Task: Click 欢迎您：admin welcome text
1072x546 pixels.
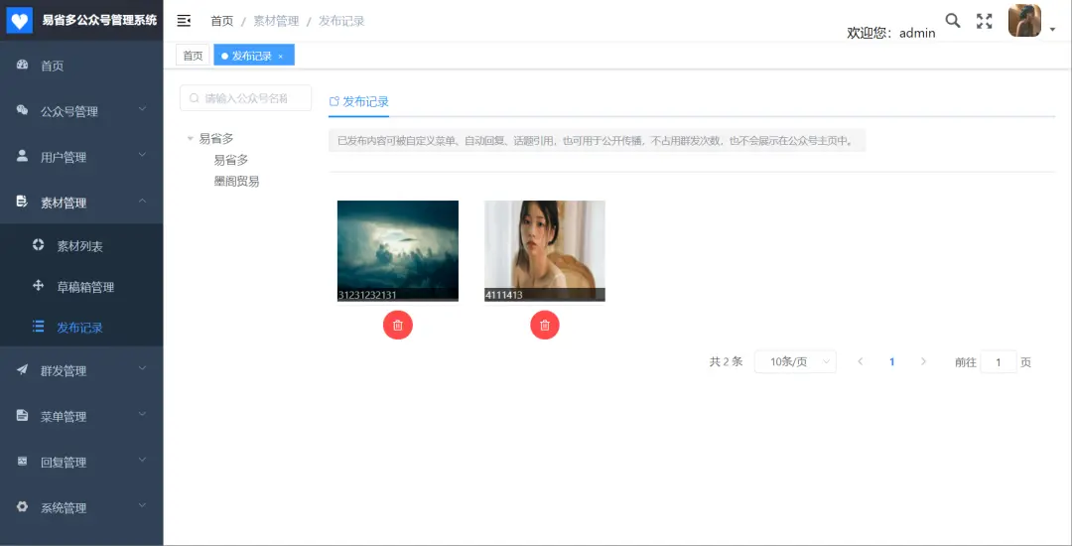Action: pos(890,33)
